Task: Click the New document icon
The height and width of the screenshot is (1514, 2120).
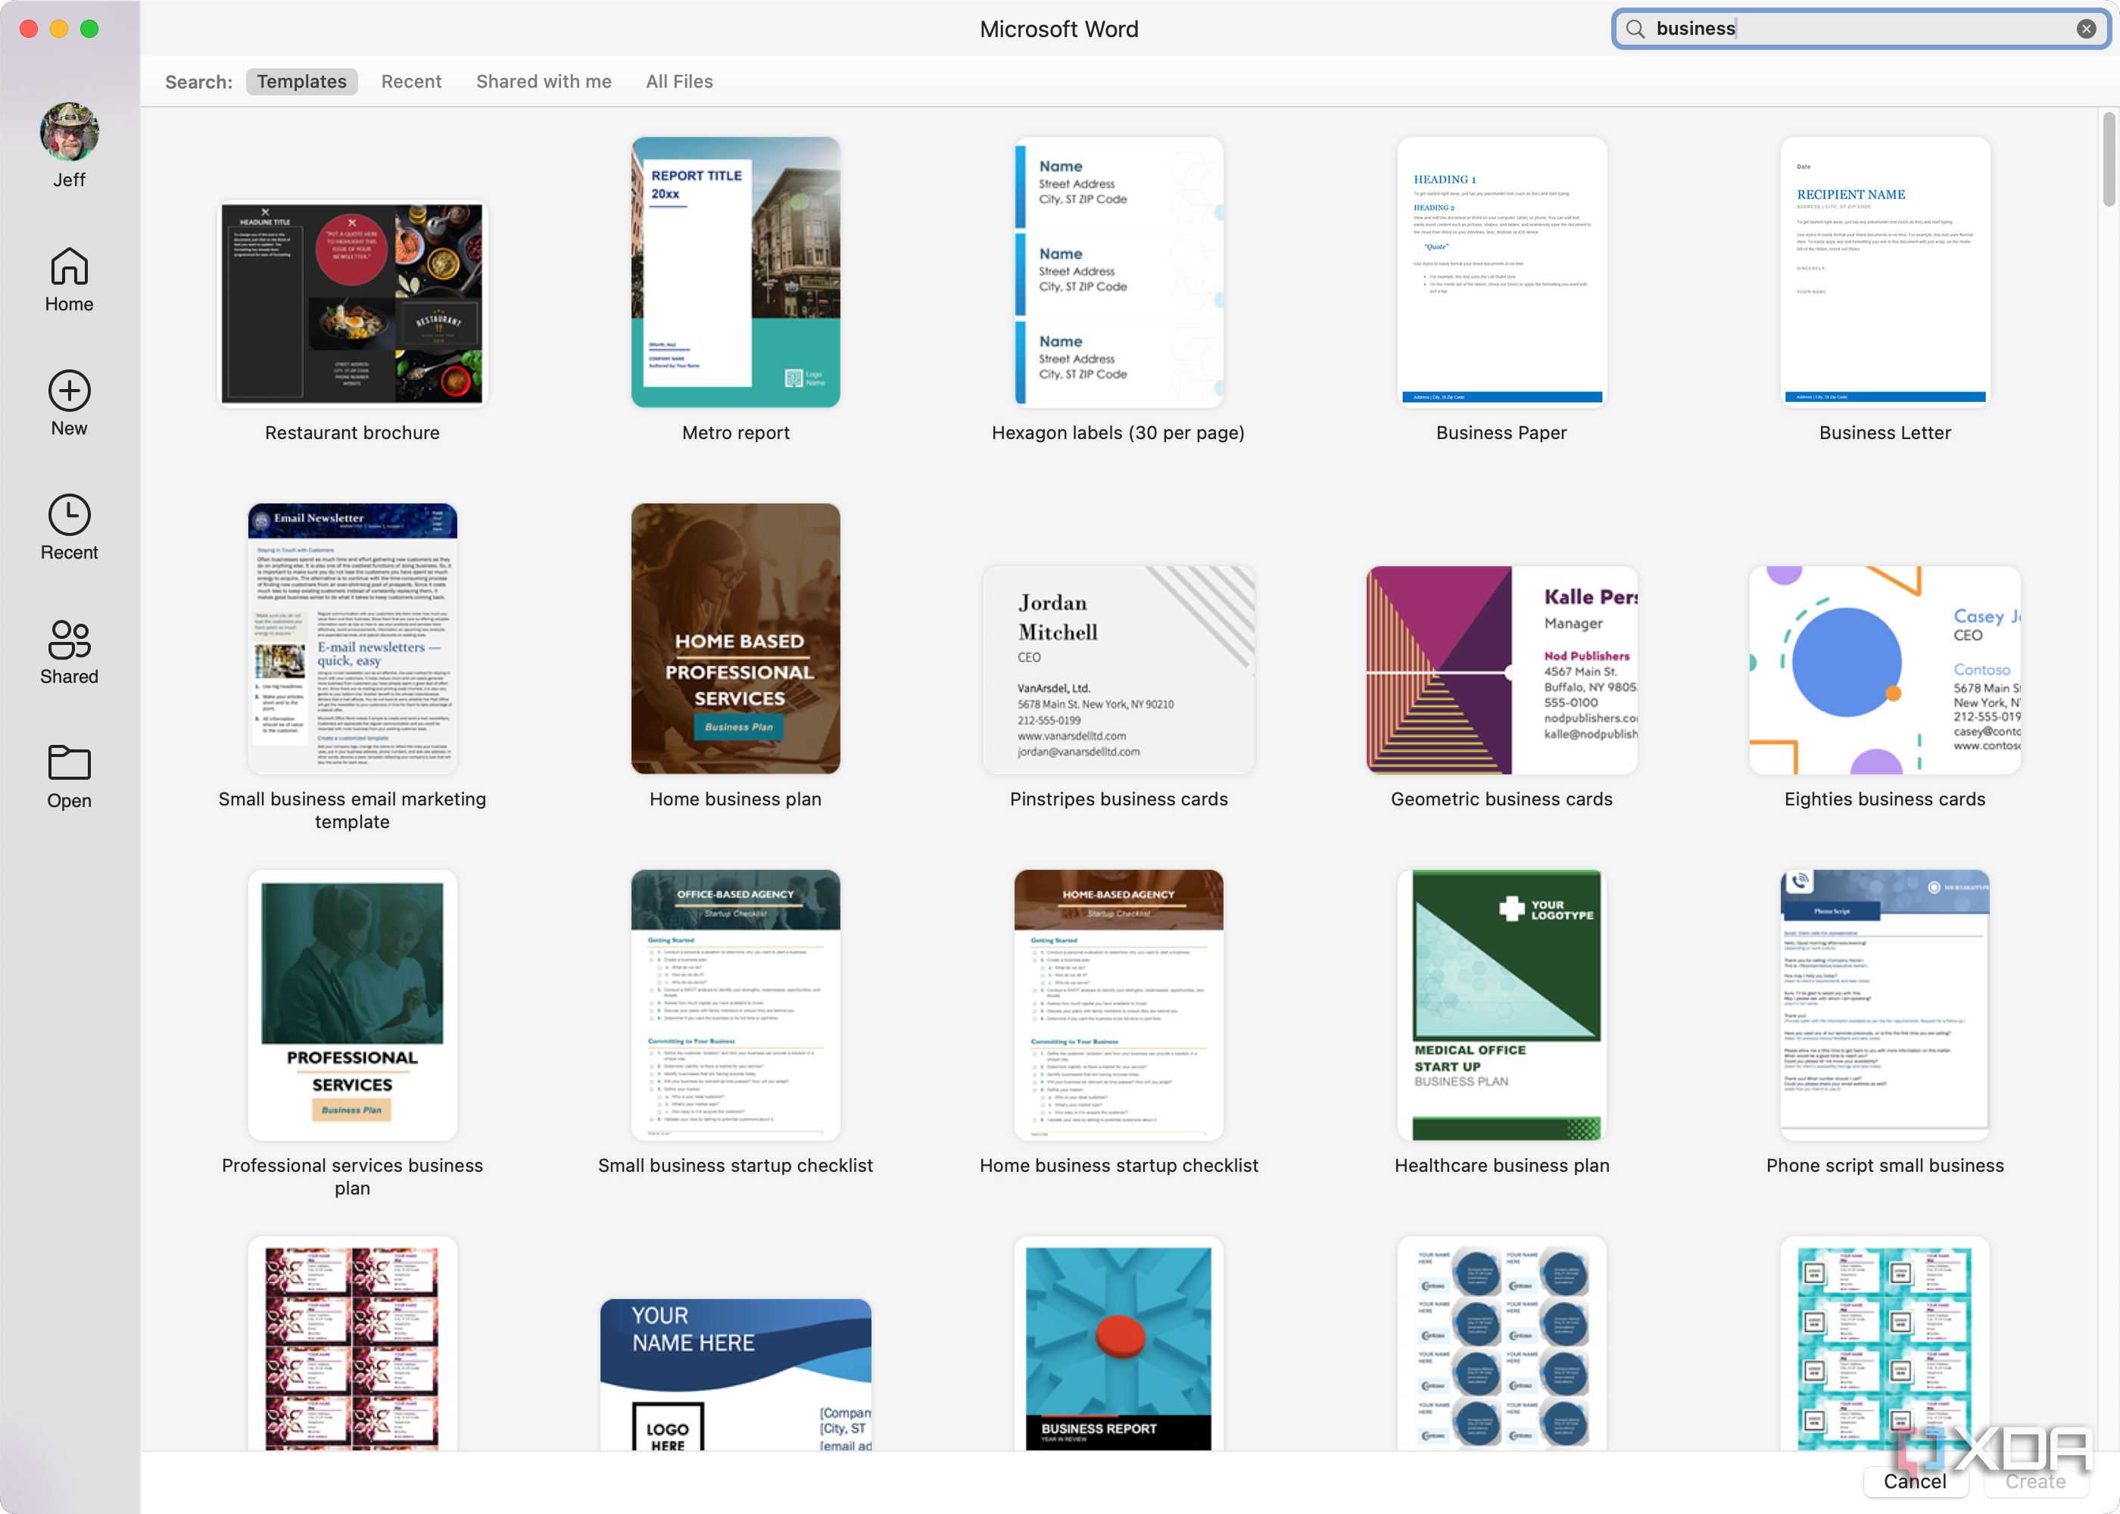Action: [x=69, y=391]
